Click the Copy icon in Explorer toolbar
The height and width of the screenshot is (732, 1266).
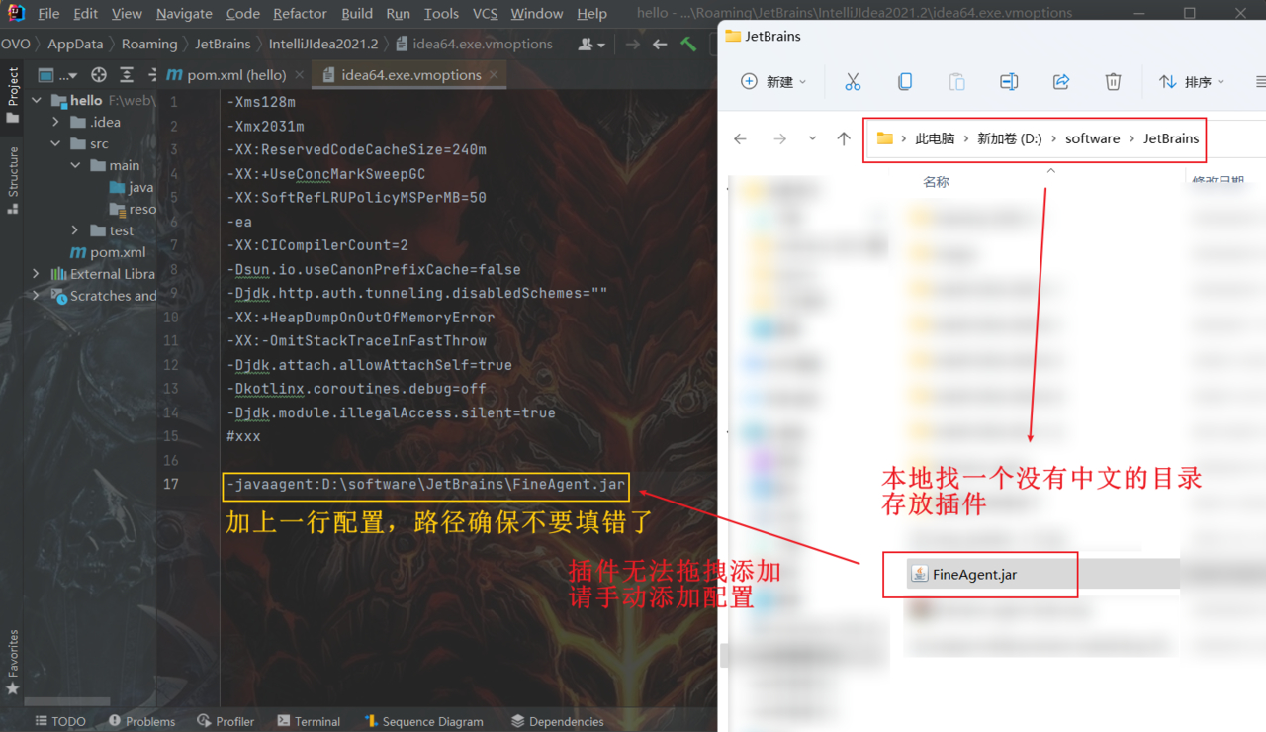904,82
